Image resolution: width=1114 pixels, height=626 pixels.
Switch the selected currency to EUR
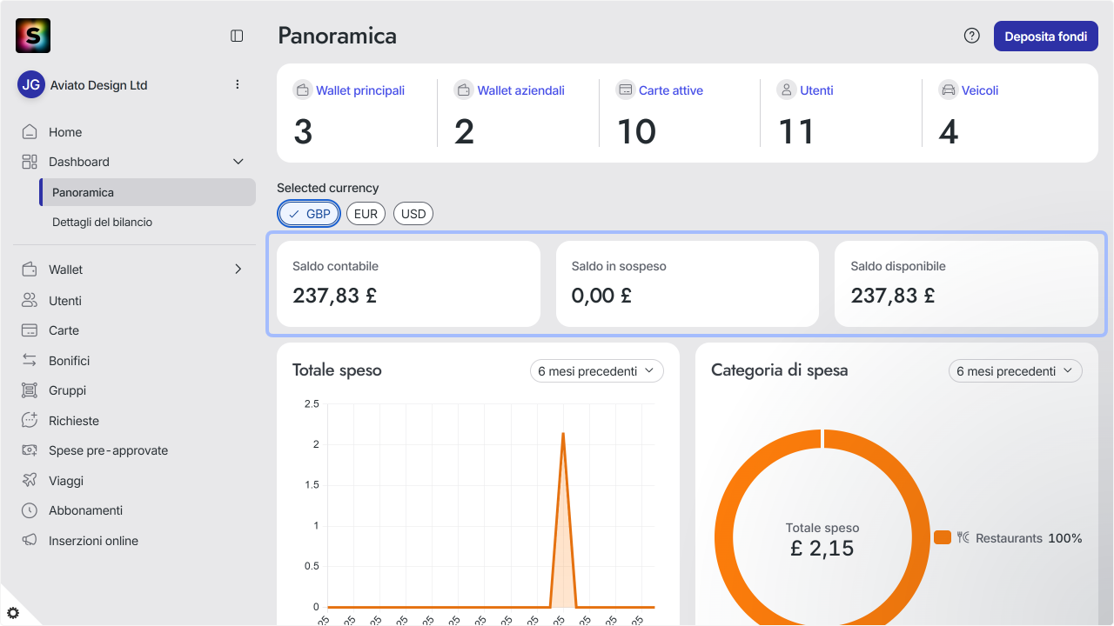(366, 214)
